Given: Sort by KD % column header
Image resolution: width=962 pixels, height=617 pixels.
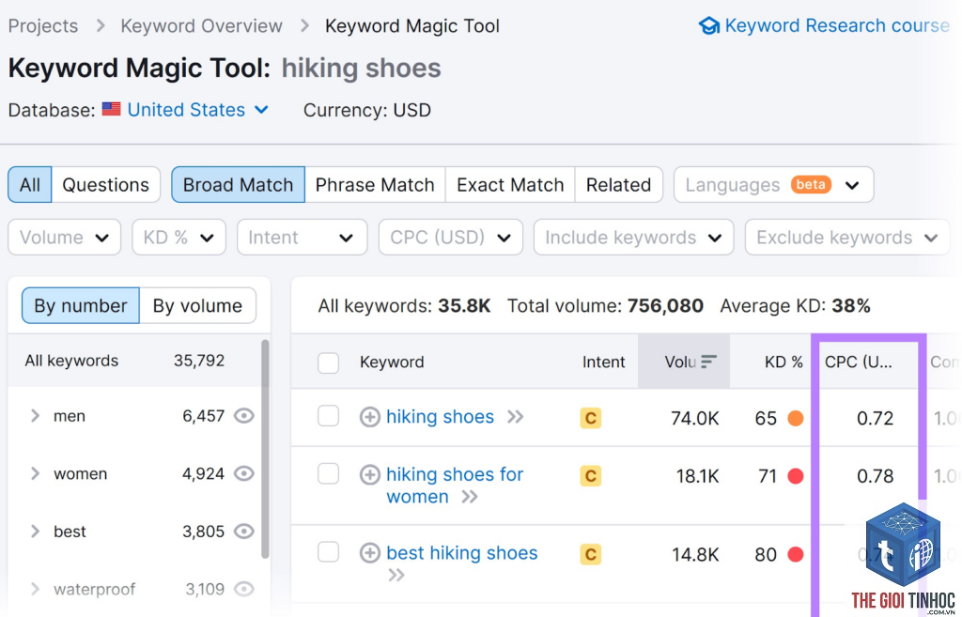Looking at the screenshot, I should point(784,362).
